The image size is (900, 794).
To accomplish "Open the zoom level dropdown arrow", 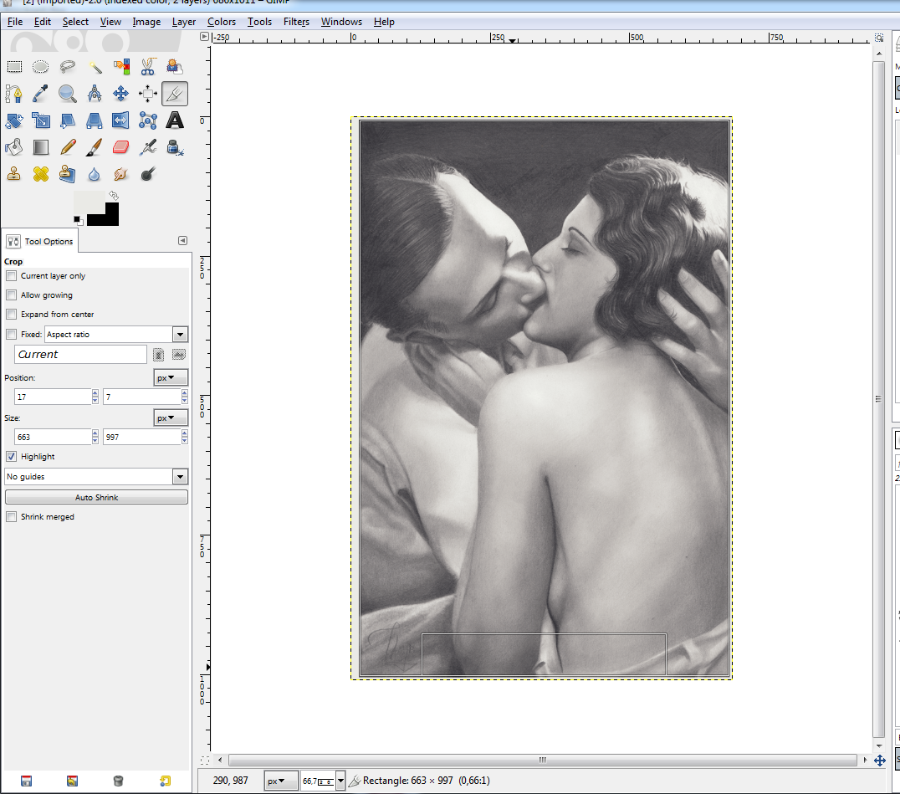I will 340,781.
